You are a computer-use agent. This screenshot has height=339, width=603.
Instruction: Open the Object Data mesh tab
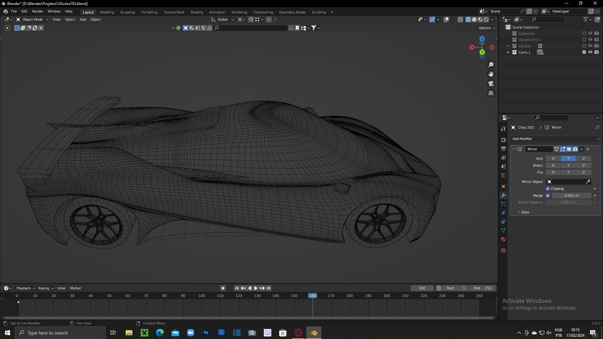503,230
